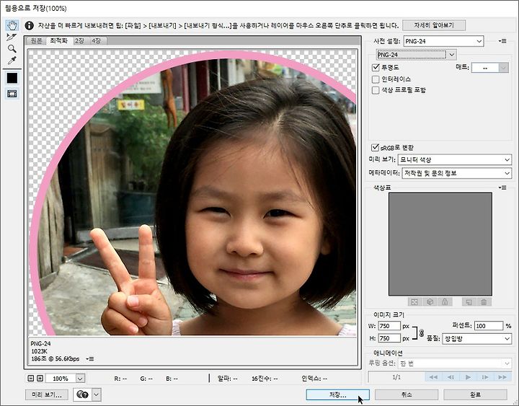Click the 미리 보기... button
Screen dimensions: 519x406
click(x=47, y=394)
